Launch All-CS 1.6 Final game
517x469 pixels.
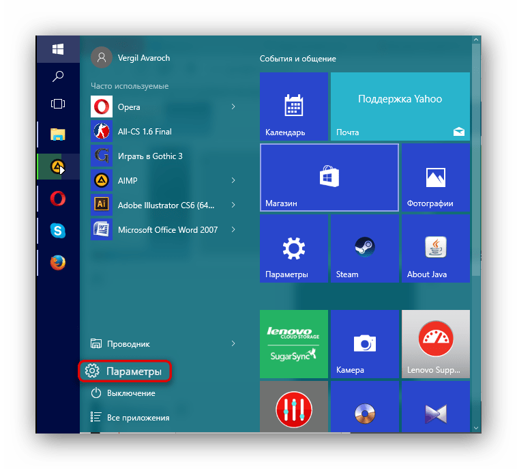coord(164,131)
